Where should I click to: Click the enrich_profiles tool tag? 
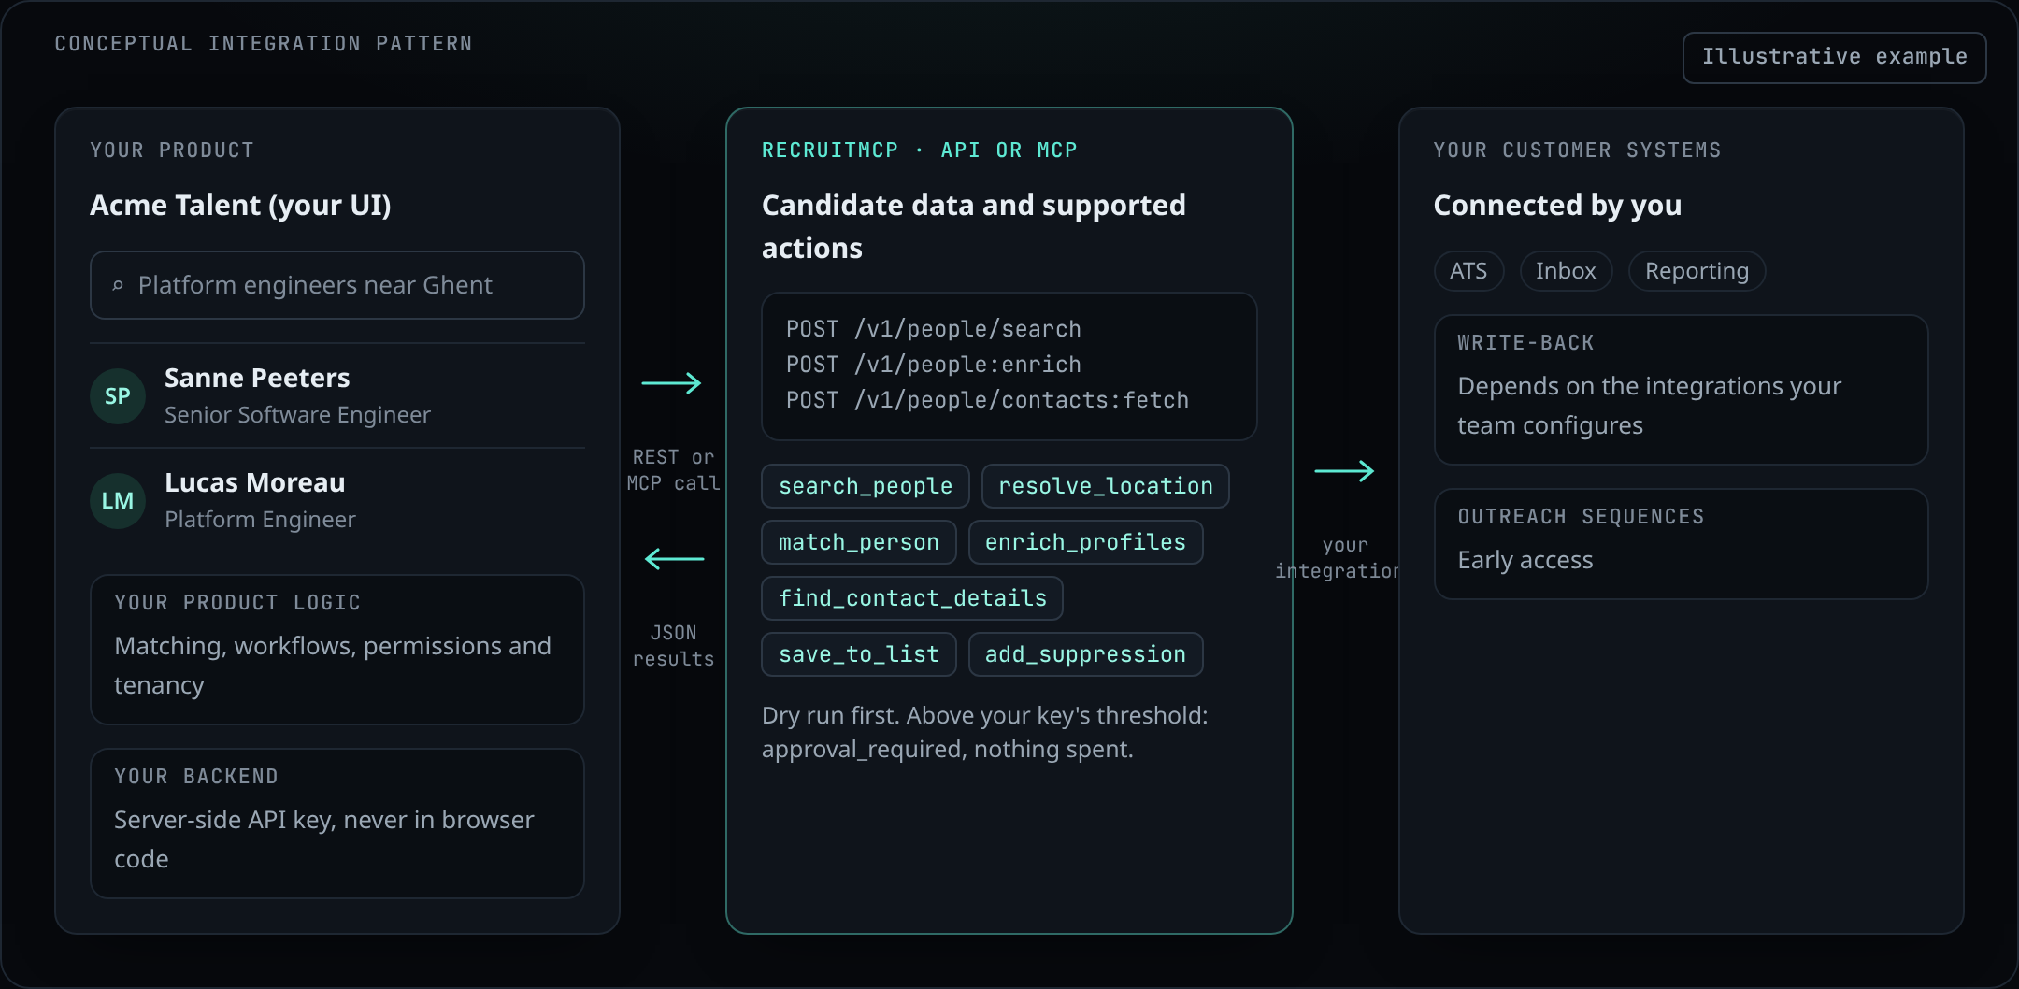(x=1085, y=542)
